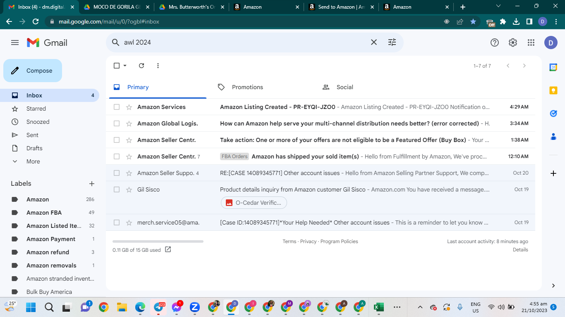Open Gmail Support help icon
This screenshot has width=565, height=317.
(495, 43)
